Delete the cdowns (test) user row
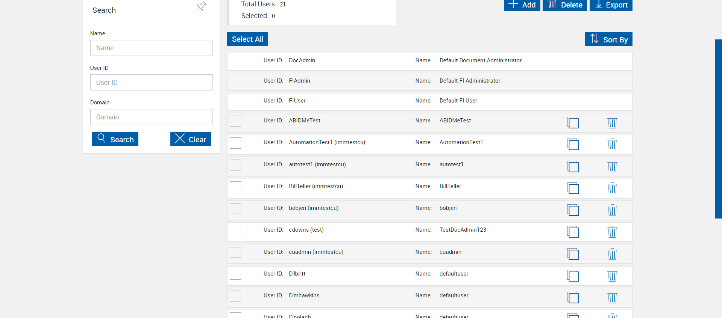The width and height of the screenshot is (722, 318). point(612,232)
